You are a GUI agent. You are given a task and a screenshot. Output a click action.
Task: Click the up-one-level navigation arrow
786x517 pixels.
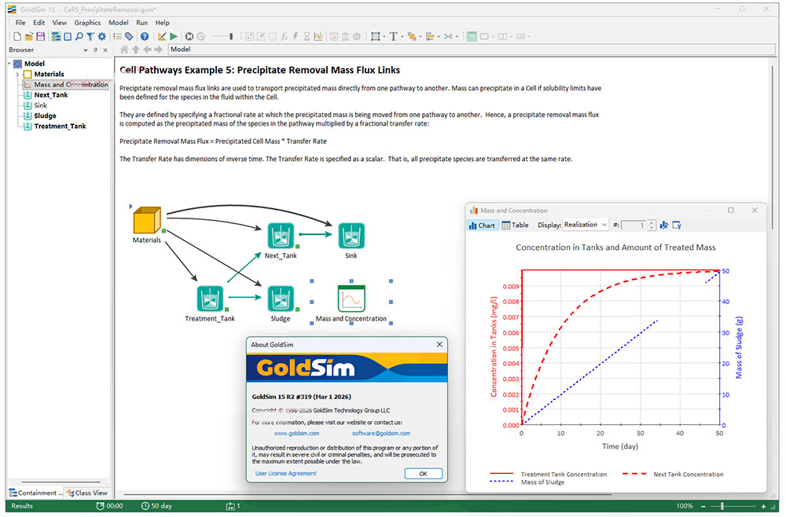[x=136, y=49]
